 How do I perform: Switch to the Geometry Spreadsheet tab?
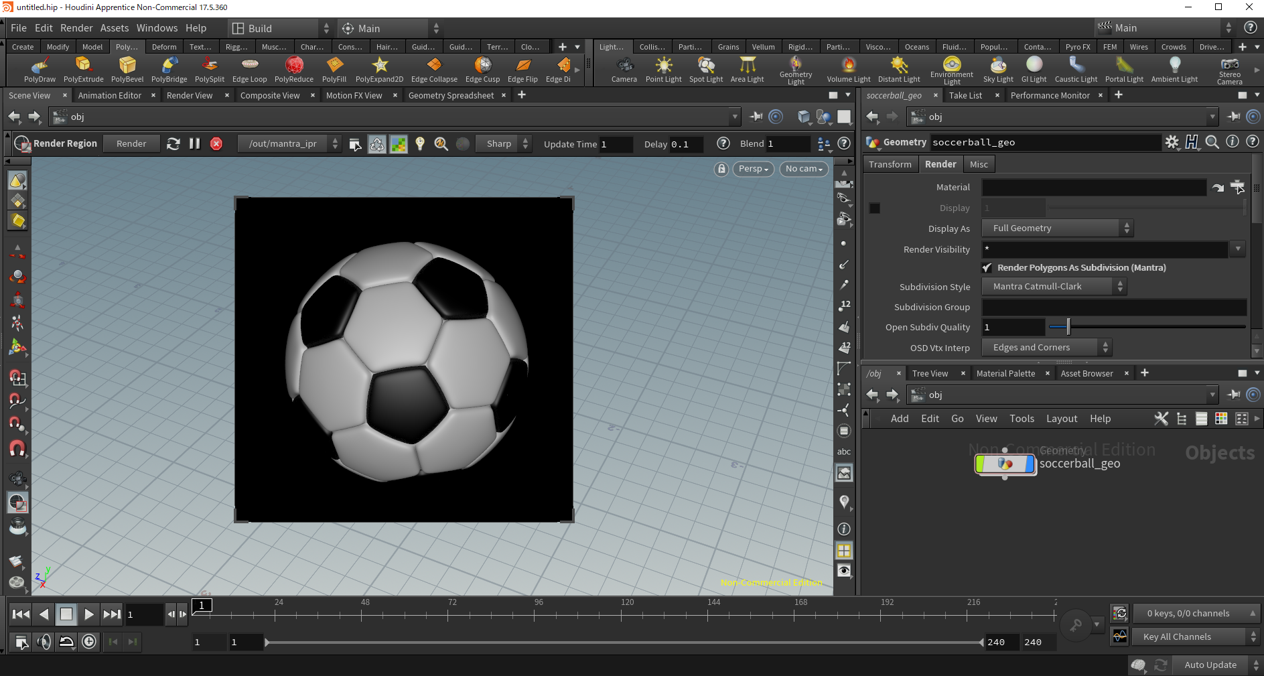click(451, 96)
